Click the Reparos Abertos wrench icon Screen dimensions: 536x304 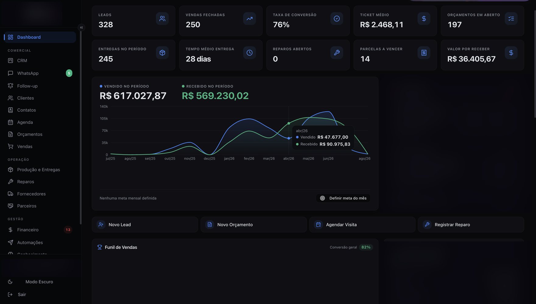point(337,53)
